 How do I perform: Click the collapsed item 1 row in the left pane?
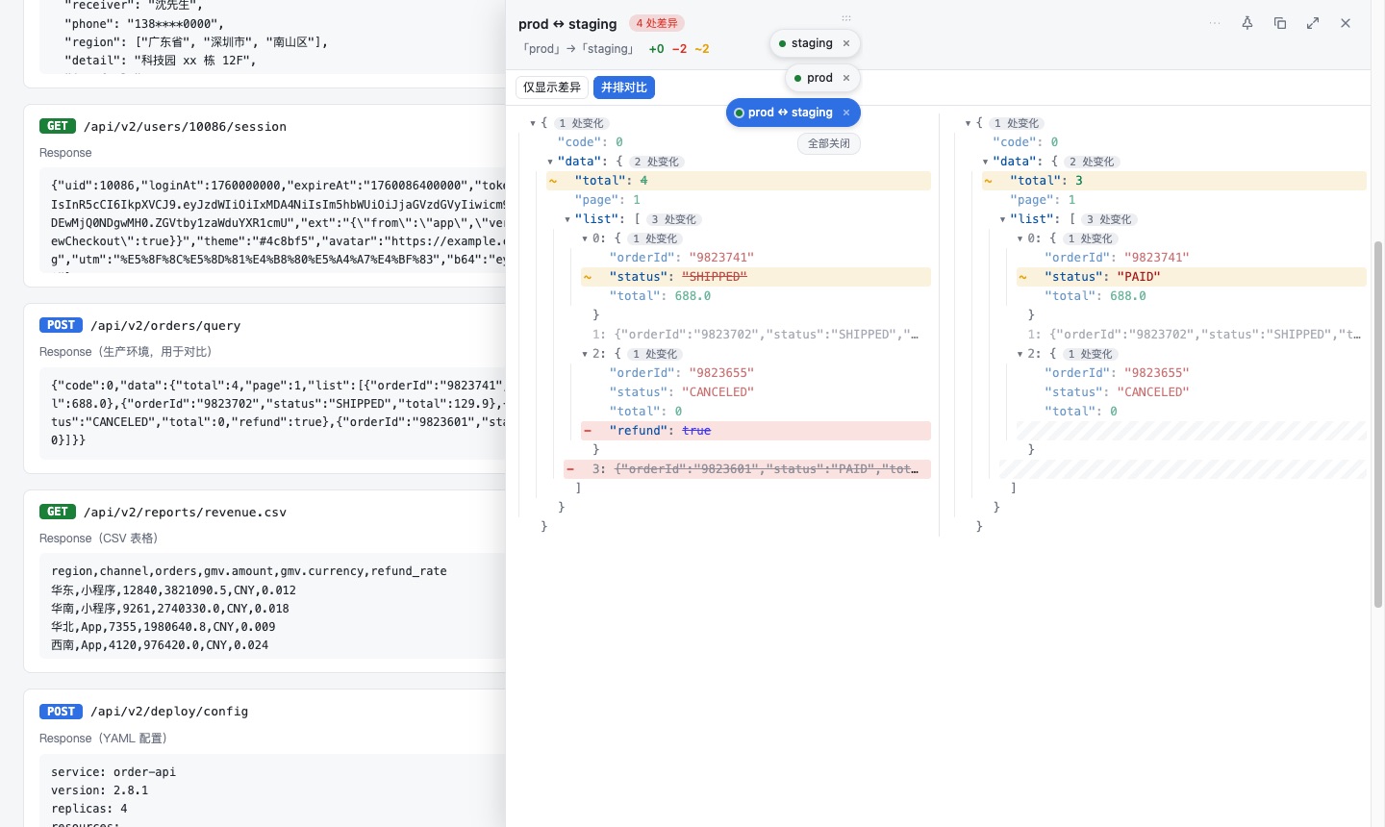756,335
